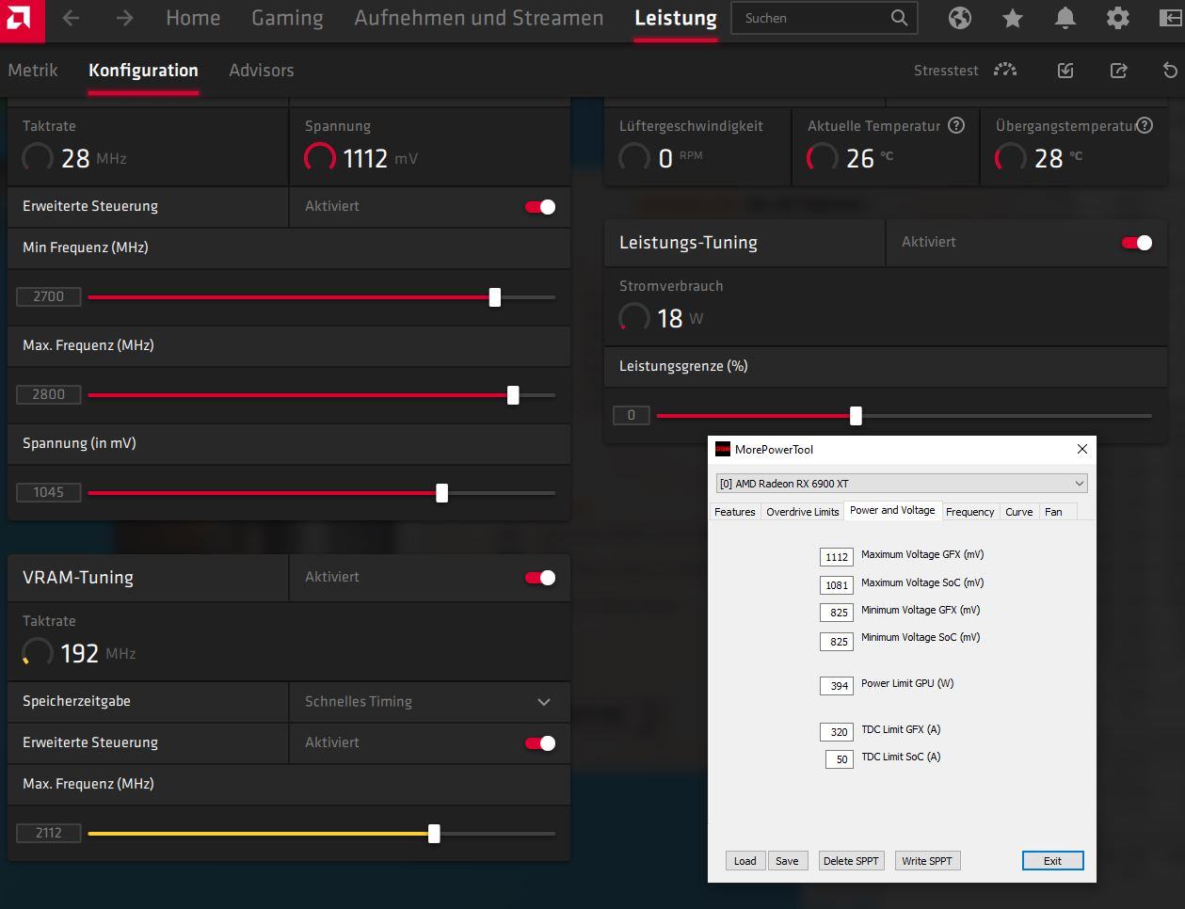This screenshot has width=1185, height=909.
Task: Click the Write SPPT button
Action: (x=927, y=861)
